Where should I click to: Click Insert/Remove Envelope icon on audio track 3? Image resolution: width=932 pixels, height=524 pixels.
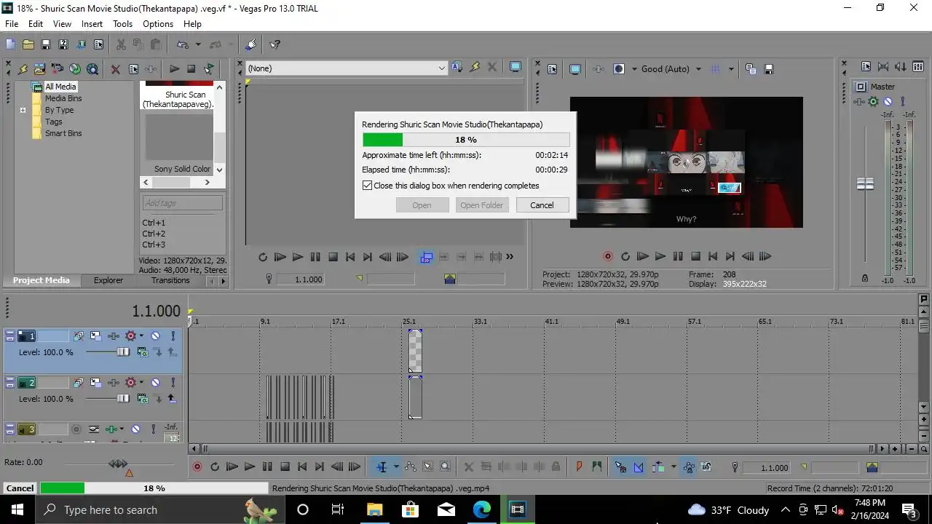pyautogui.click(x=93, y=429)
